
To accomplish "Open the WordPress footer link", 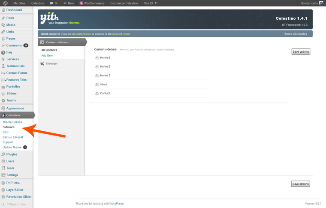I will [x=116, y=204].
